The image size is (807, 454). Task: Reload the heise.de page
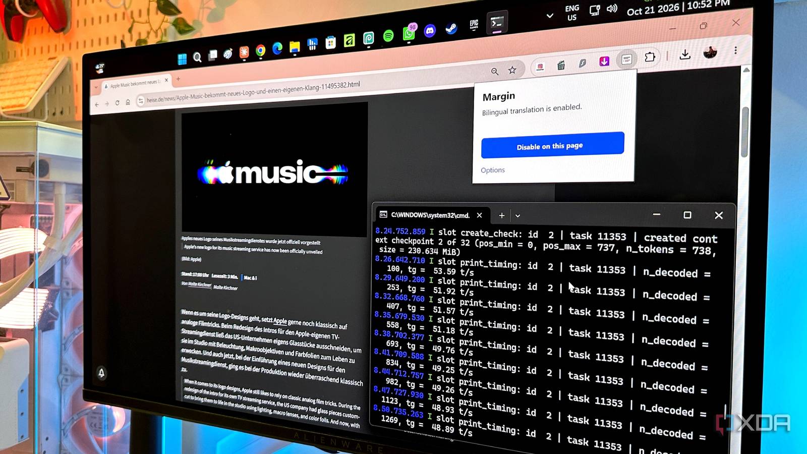117,103
